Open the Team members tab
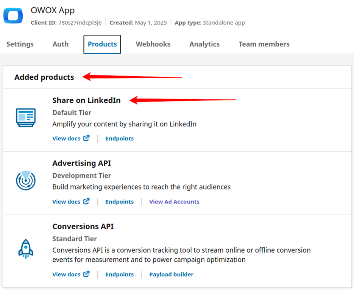The height and width of the screenshot is (290, 354). (x=264, y=44)
